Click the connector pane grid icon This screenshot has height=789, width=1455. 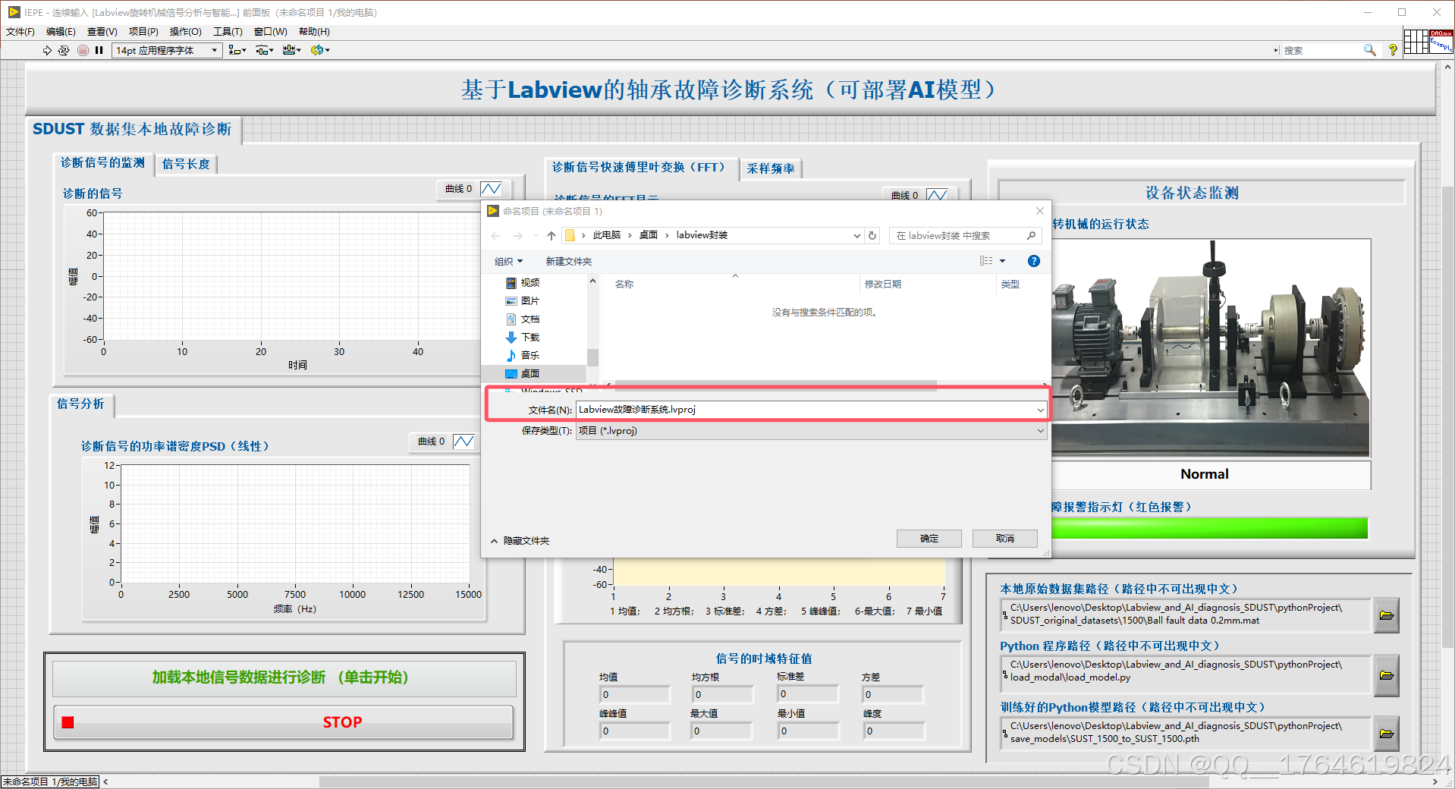coord(1416,42)
